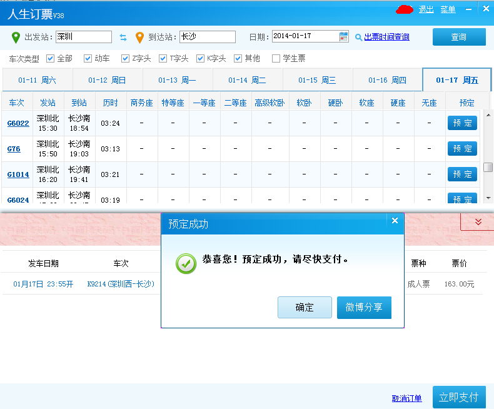Select the 01-15 周三 date tab
This screenshot has width=494, height=409.
(318, 80)
